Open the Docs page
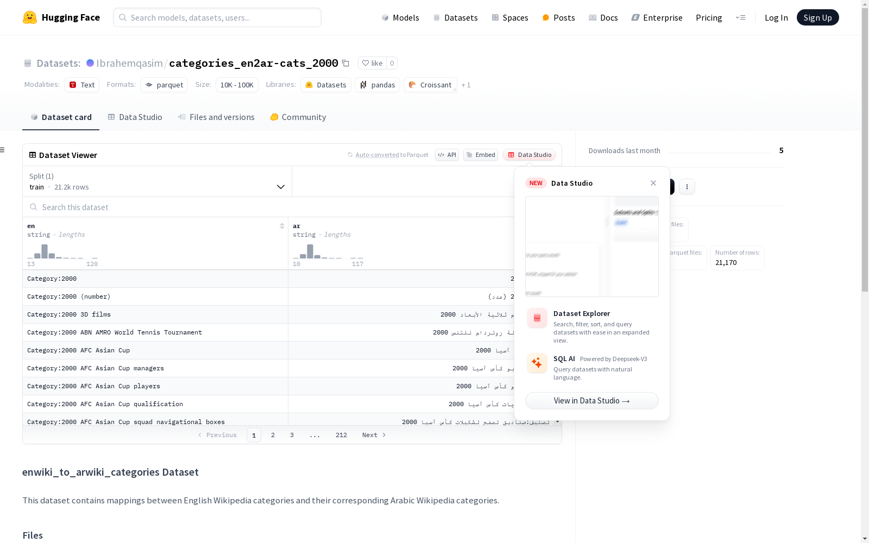Image resolution: width=869 pixels, height=543 pixels. [x=603, y=17]
